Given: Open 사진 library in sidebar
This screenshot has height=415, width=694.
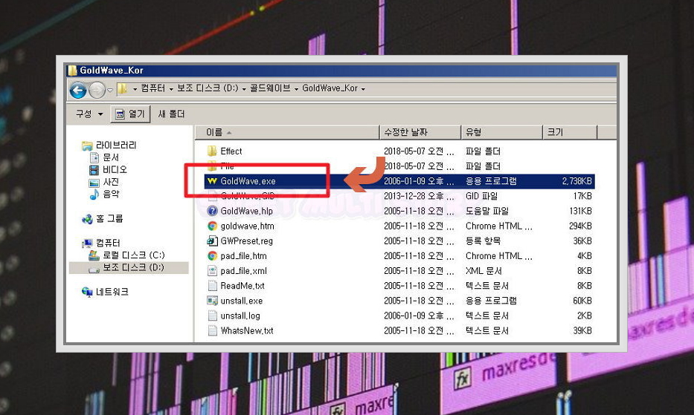Looking at the screenshot, I should [111, 182].
